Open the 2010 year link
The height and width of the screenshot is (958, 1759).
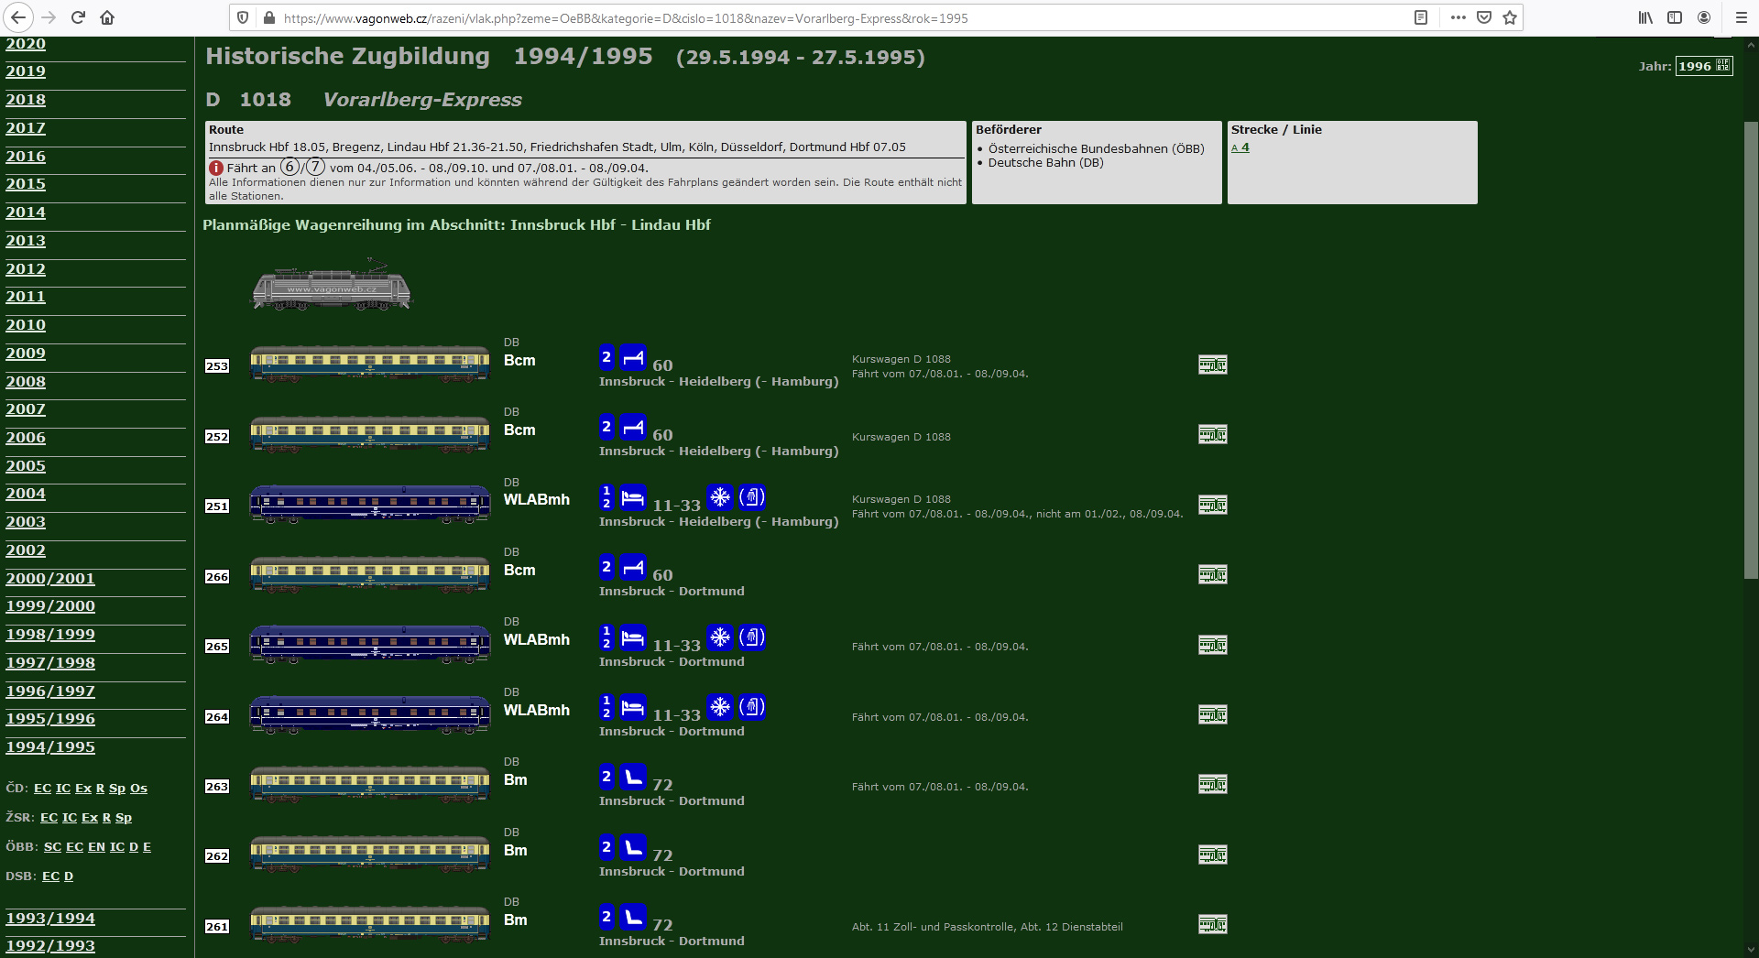(26, 325)
